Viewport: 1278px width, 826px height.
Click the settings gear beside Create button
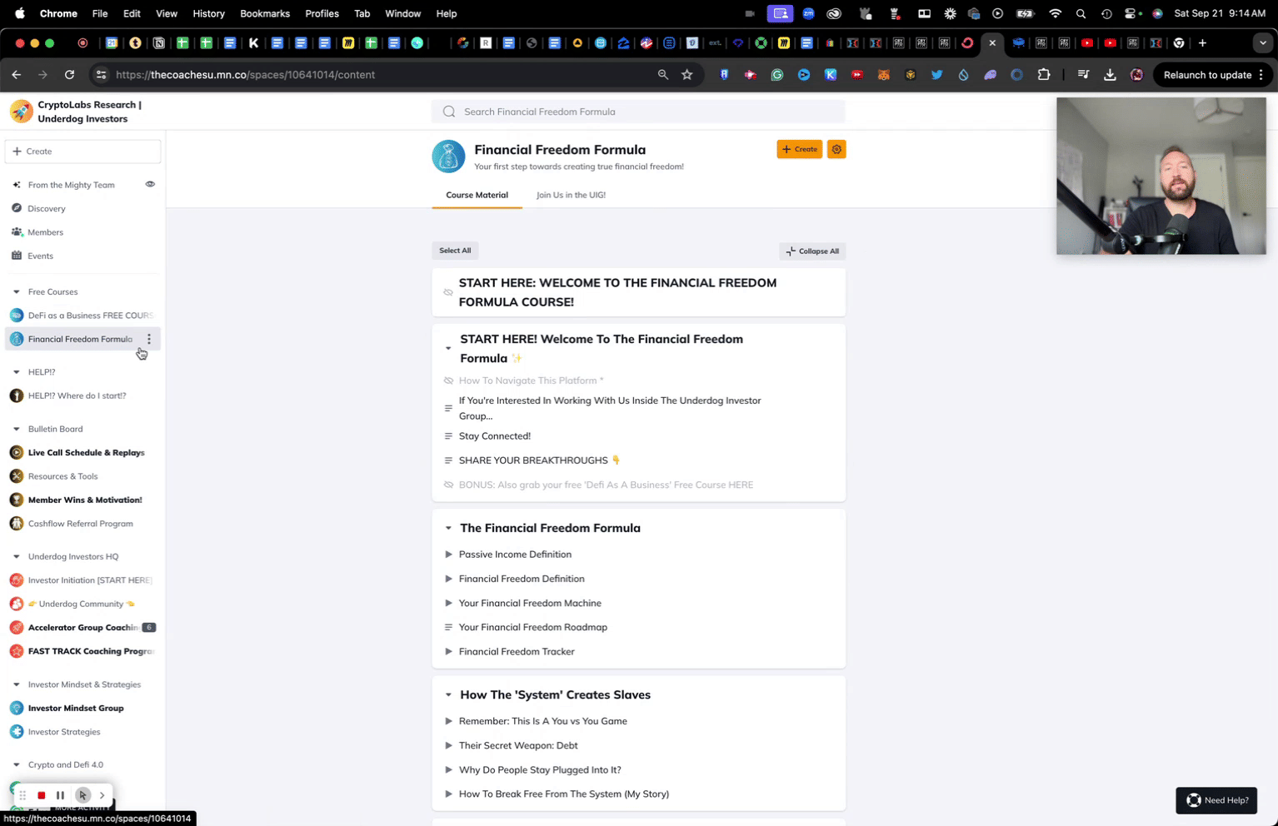[x=836, y=149]
